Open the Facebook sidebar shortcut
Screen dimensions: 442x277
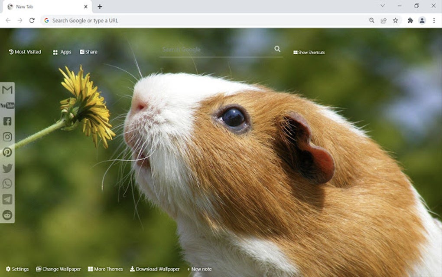click(6, 122)
